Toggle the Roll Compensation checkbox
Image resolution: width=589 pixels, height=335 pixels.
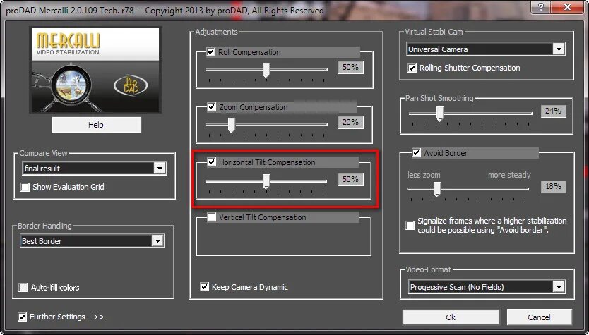pos(211,51)
